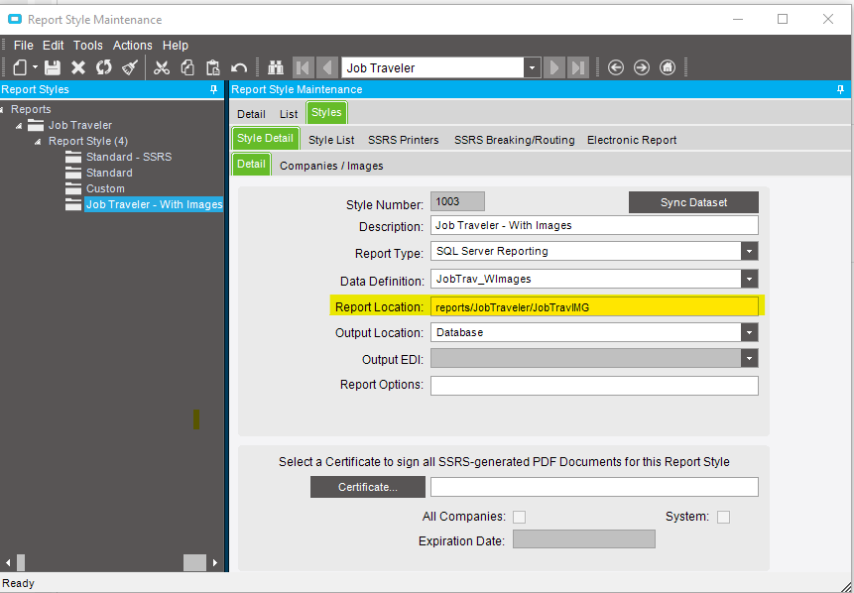Click the Paste clipboard icon
The image size is (854, 593).
pos(213,67)
